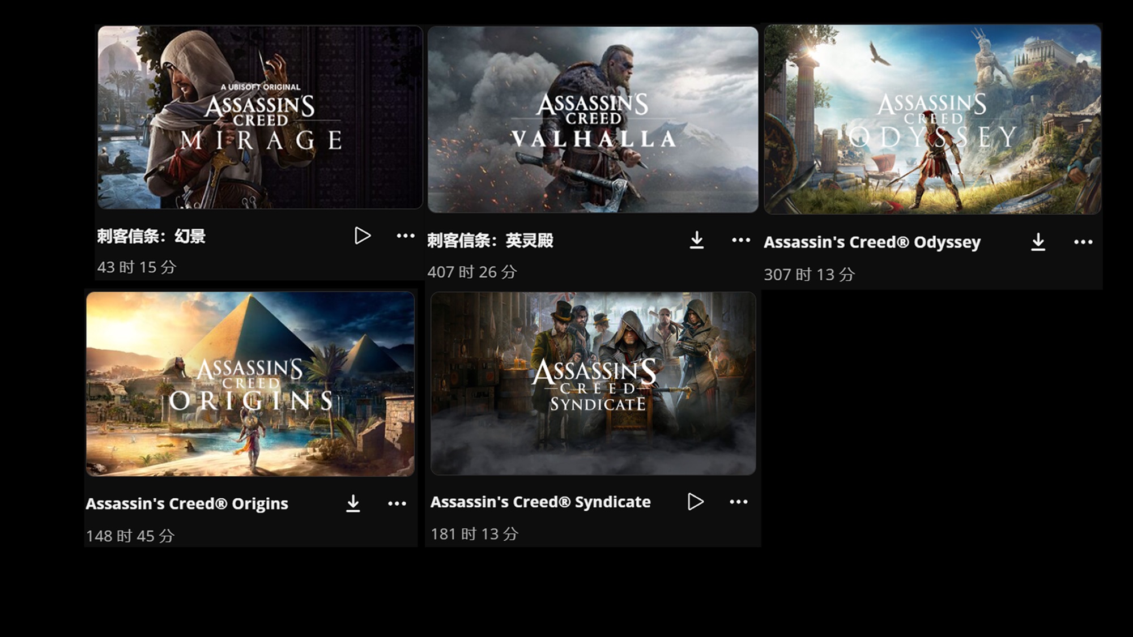Screen dimensions: 1133x637
Task: Open more options for 刺客信条:英灵殿
Action: (x=741, y=240)
